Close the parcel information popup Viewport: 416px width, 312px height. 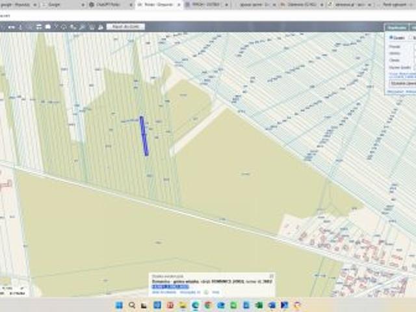click(x=271, y=276)
